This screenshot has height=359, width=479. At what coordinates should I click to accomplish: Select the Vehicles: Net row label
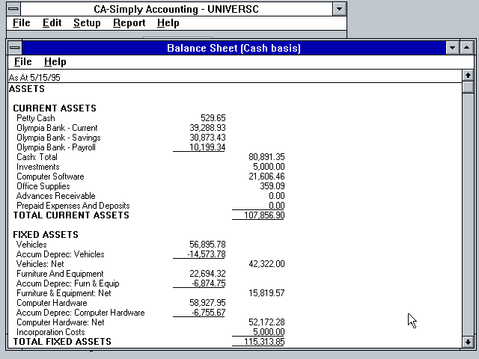(40, 264)
